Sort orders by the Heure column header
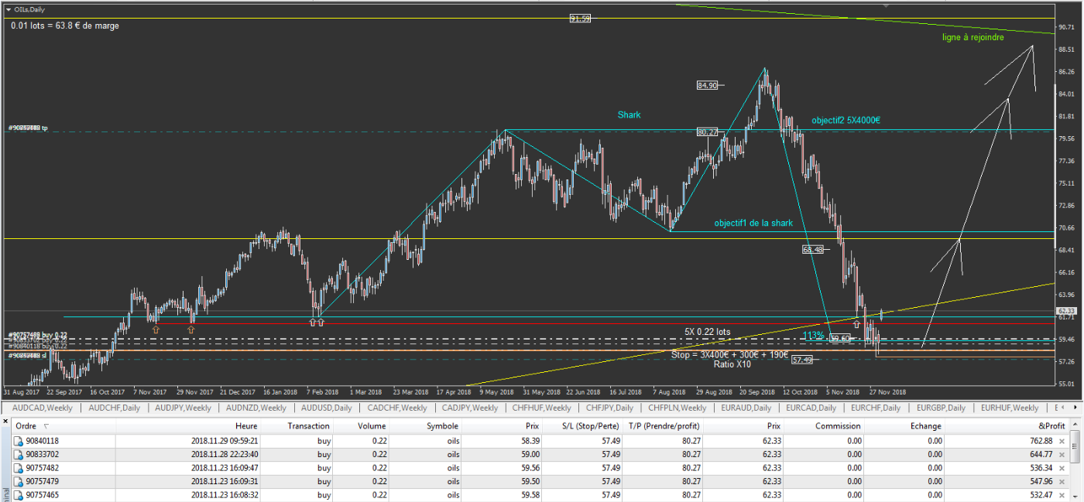The height and width of the screenshot is (502, 1084). pos(246,426)
